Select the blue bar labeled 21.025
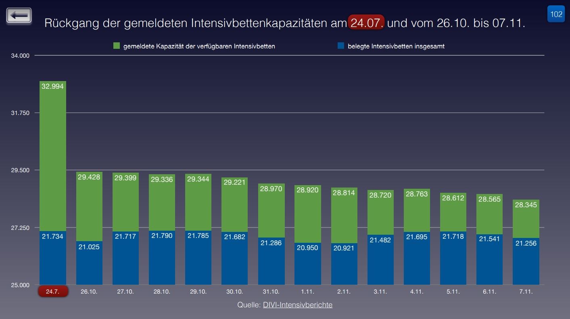 (x=89, y=263)
